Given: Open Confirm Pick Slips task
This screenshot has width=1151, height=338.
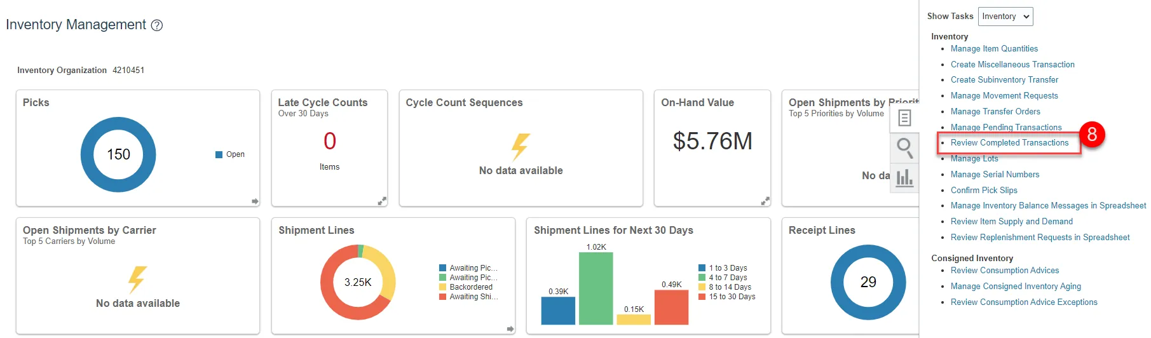Looking at the screenshot, I should point(984,191).
